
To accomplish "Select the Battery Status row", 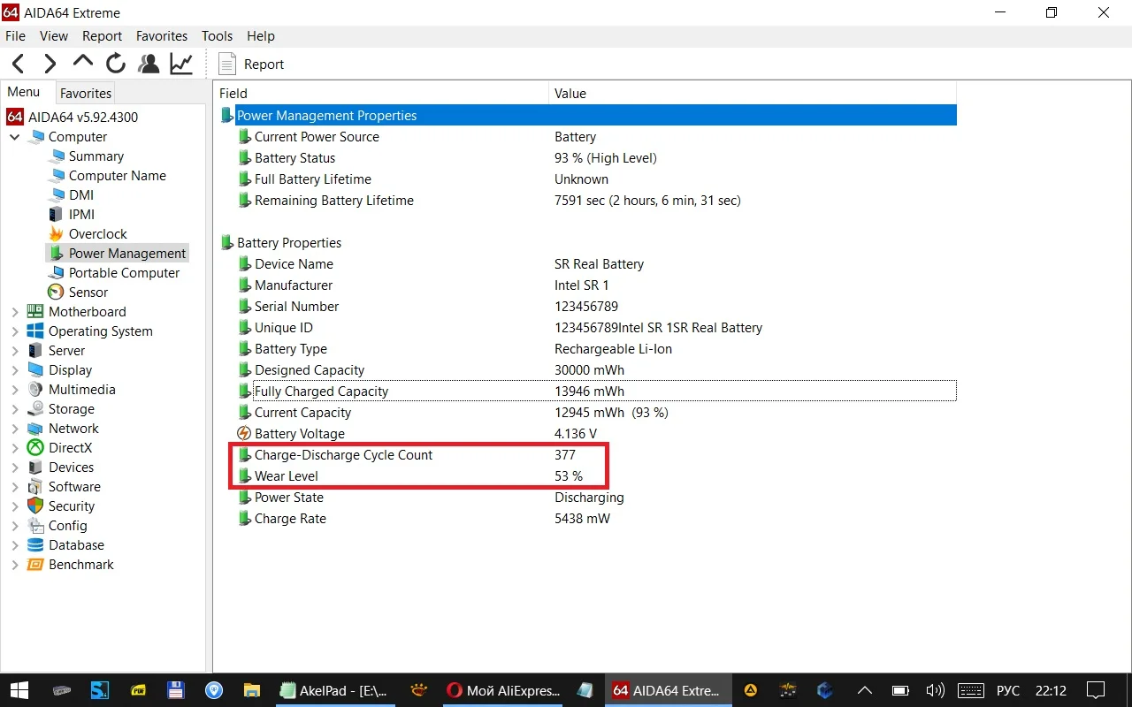I will coord(587,158).
